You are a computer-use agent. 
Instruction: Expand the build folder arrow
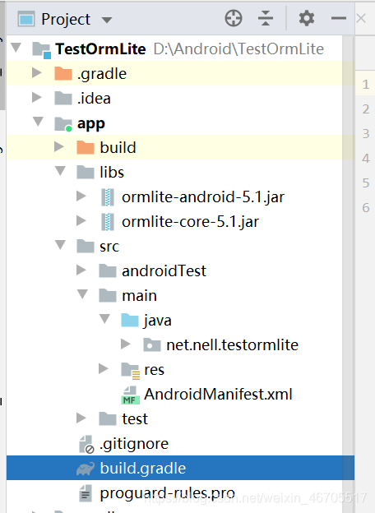(x=59, y=146)
